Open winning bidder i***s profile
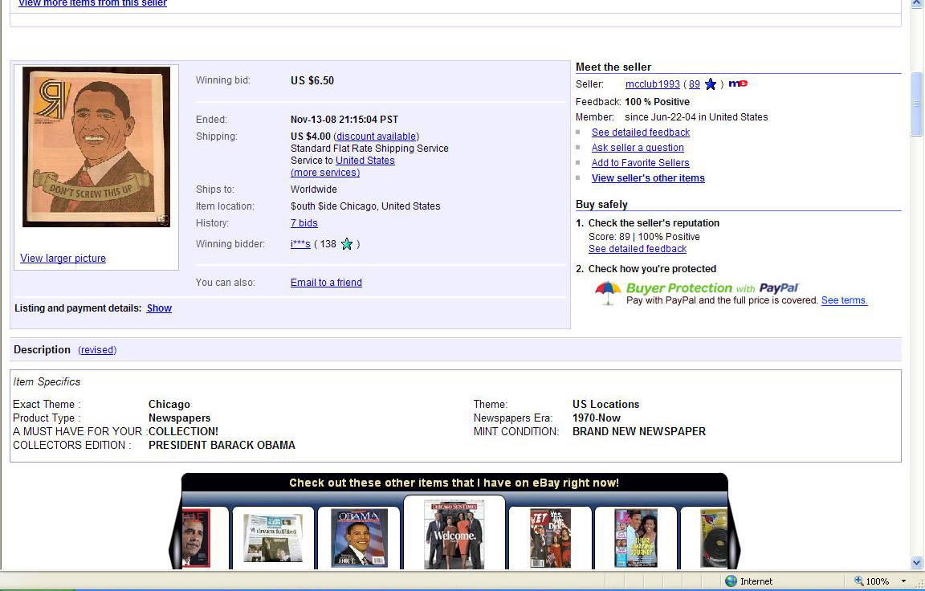 [x=300, y=244]
